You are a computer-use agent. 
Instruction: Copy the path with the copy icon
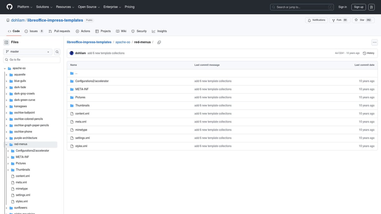coord(159,42)
